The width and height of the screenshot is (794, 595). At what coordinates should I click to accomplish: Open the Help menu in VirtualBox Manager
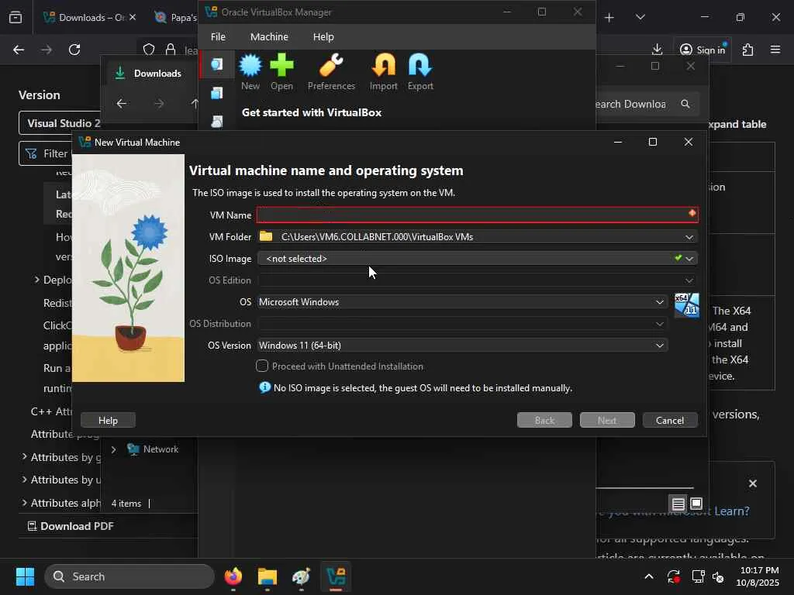(323, 37)
